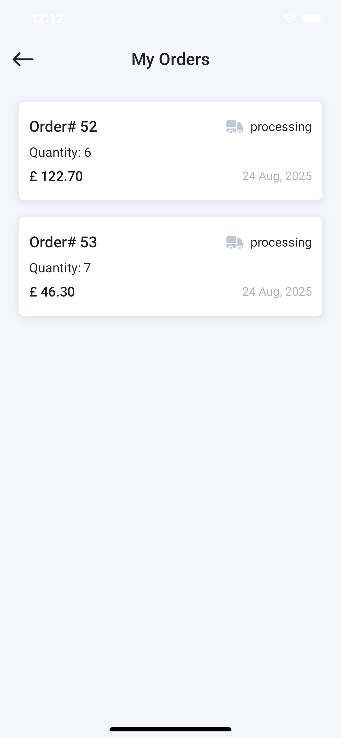
Task: Tap the £ 122.70 price
Action: pyautogui.click(x=56, y=176)
